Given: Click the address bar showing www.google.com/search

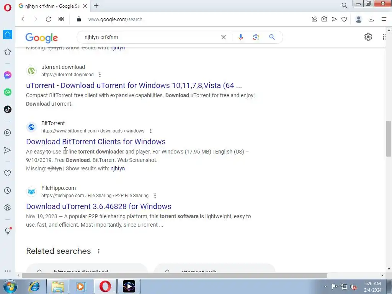Looking at the screenshot, I should (115, 19).
